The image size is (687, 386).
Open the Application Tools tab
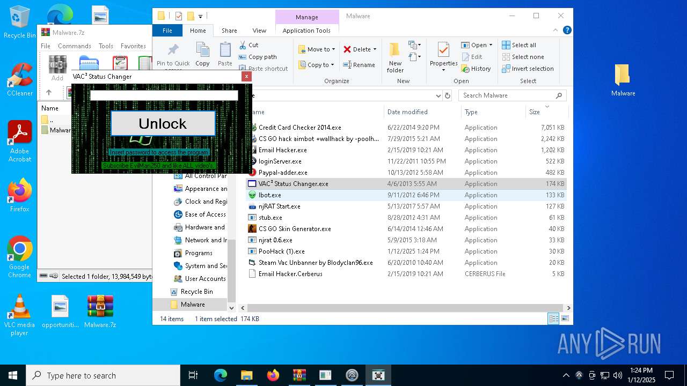point(306,31)
